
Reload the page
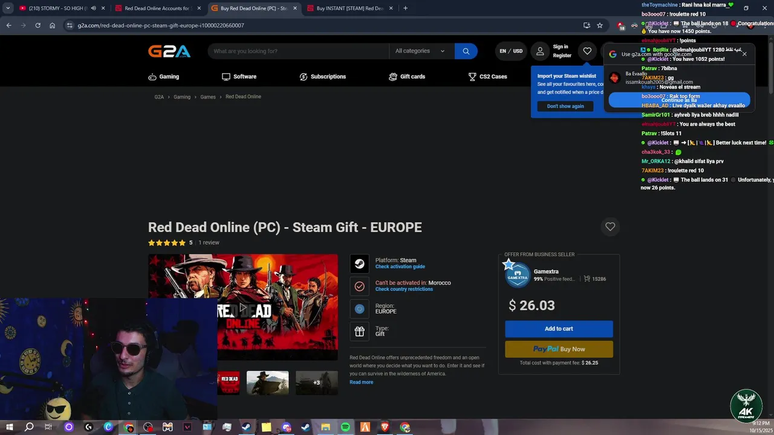coord(37,25)
